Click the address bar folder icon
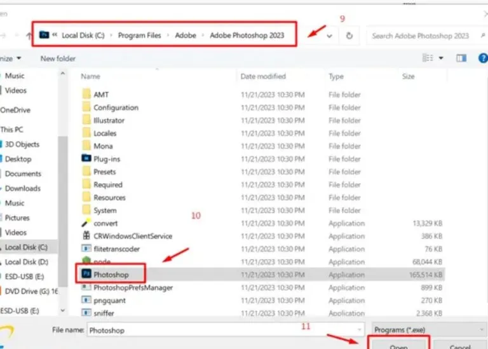This screenshot has width=488, height=349. [x=44, y=35]
